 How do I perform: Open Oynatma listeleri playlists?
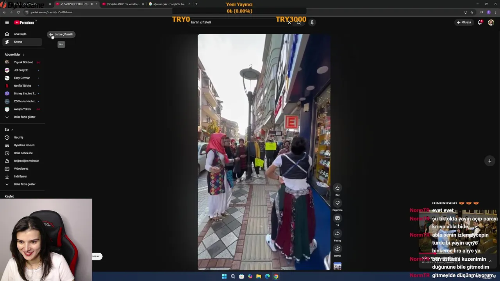(x=22, y=145)
